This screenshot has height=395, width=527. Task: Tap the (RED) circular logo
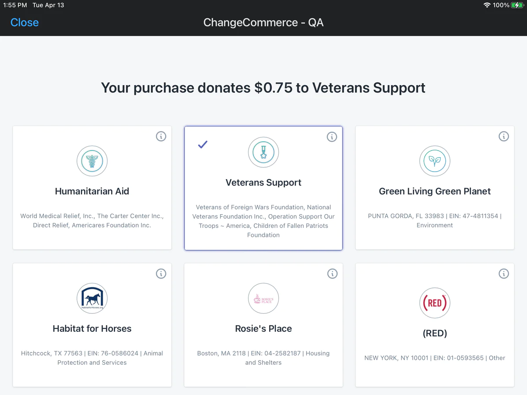[435, 303]
